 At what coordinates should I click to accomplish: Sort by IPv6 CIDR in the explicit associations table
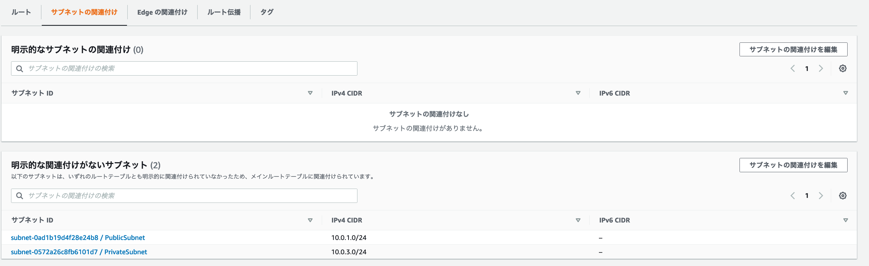click(x=845, y=93)
